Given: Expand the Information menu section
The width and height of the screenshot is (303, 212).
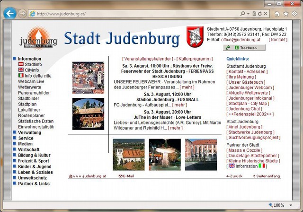Looking at the screenshot, I should coord(27,59).
